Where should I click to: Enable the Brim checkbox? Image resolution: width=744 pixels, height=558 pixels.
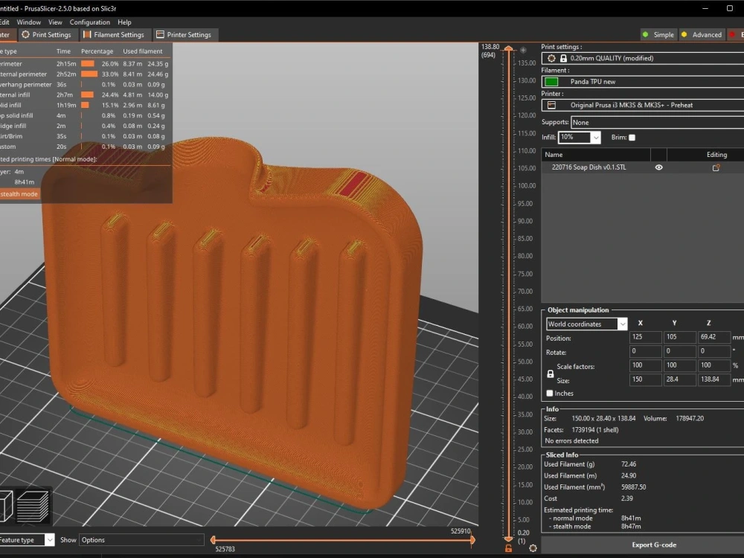point(630,138)
